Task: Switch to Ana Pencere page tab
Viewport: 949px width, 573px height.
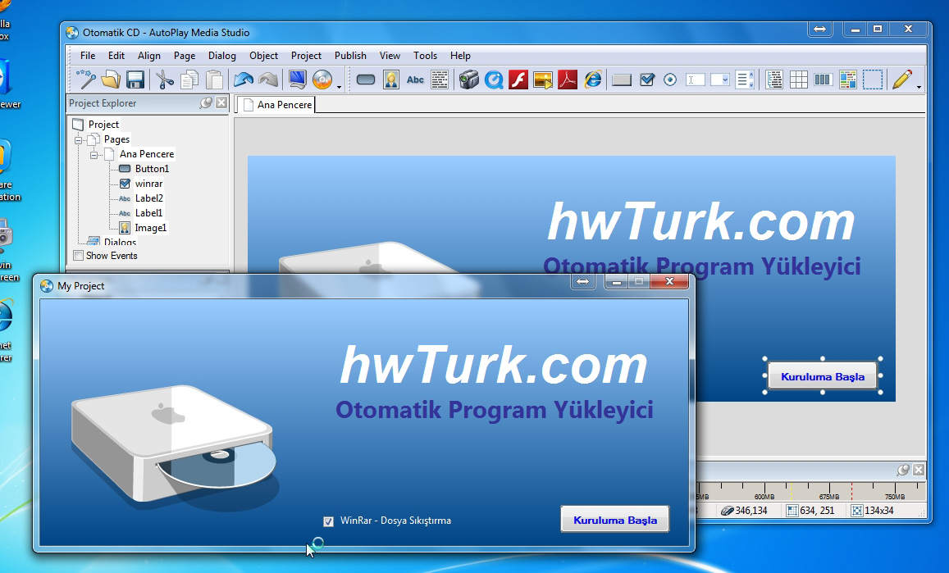Action: click(276, 105)
